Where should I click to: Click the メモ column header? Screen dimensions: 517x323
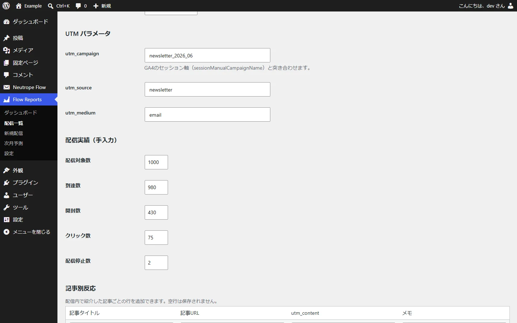(407, 313)
